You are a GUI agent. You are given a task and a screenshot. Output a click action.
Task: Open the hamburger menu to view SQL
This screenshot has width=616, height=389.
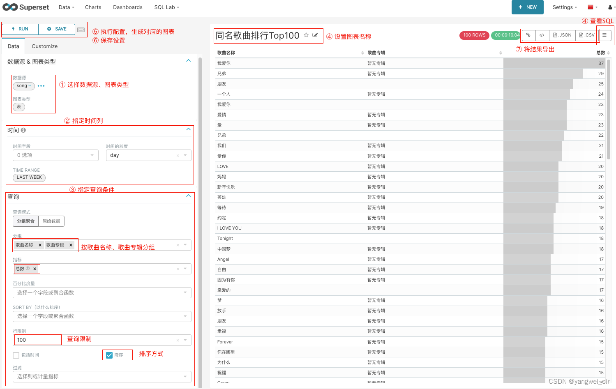coord(604,35)
